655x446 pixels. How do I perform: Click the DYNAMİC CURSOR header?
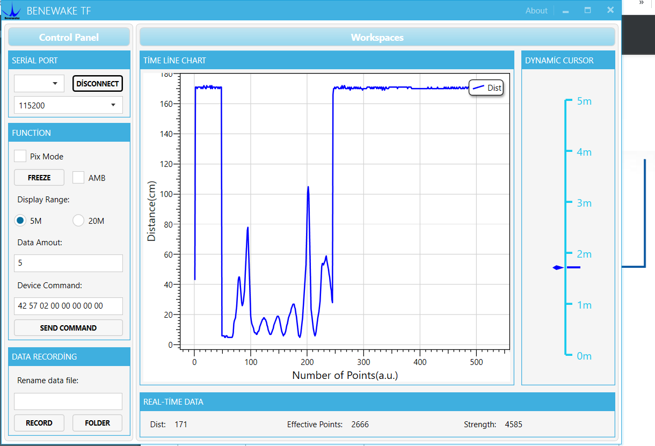pos(568,60)
